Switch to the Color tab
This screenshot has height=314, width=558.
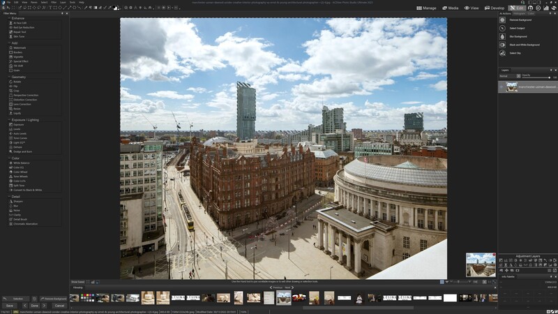531,13
